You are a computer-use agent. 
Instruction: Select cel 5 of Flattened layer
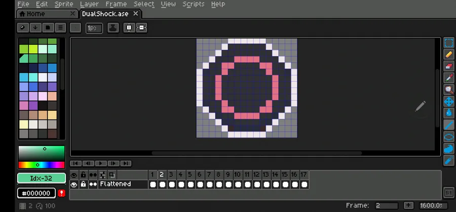(x=191, y=184)
